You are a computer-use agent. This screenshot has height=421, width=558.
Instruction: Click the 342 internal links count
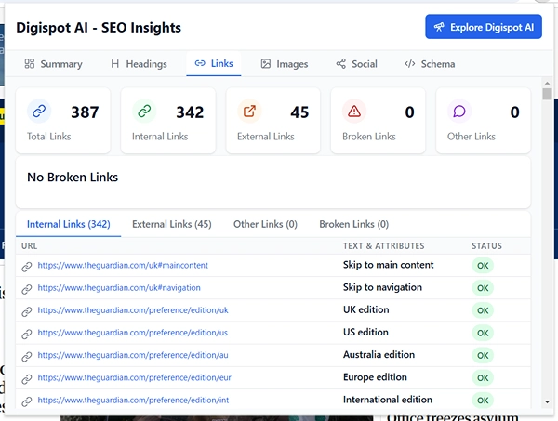190,112
